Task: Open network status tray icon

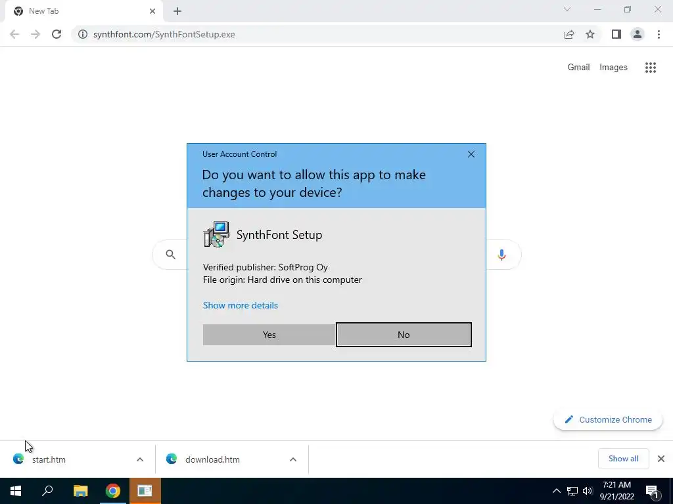Action: click(572, 491)
